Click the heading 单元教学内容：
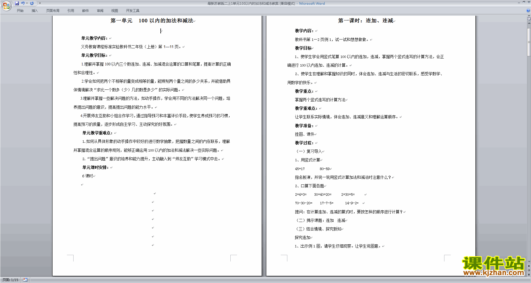 (94, 38)
